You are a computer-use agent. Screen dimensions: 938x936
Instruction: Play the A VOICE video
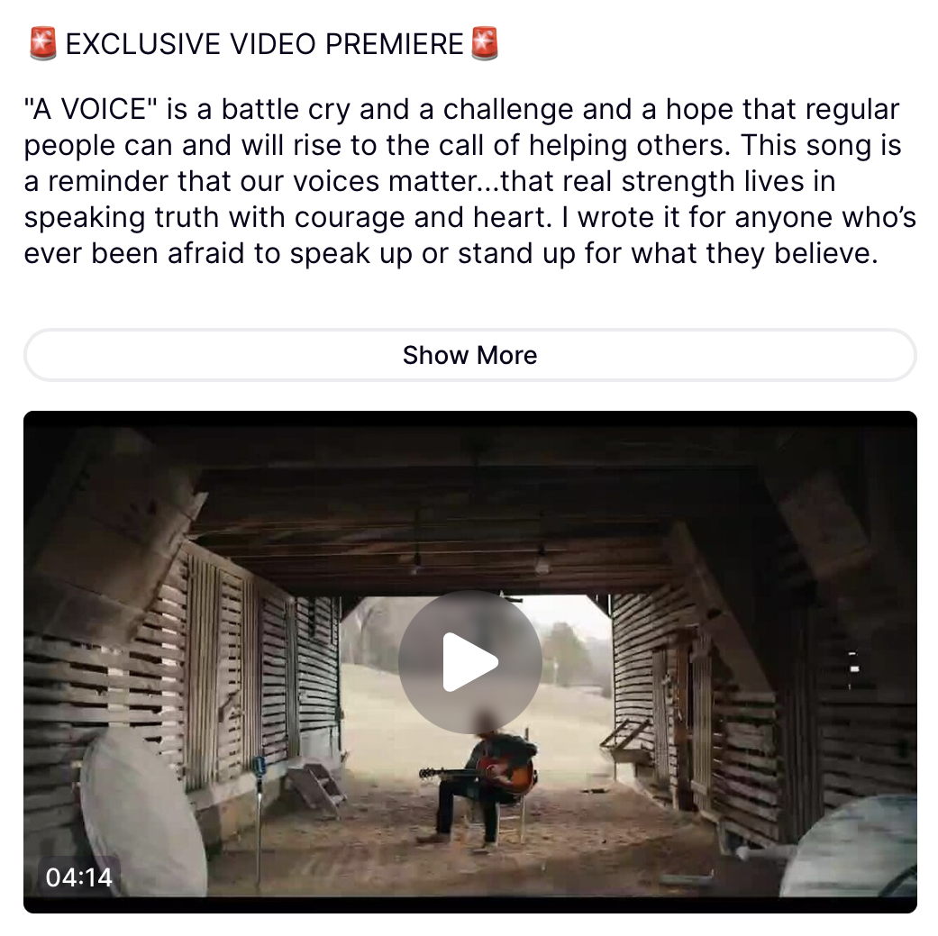(470, 662)
